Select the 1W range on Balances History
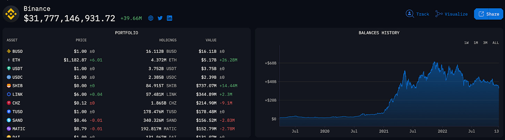 tap(467, 43)
